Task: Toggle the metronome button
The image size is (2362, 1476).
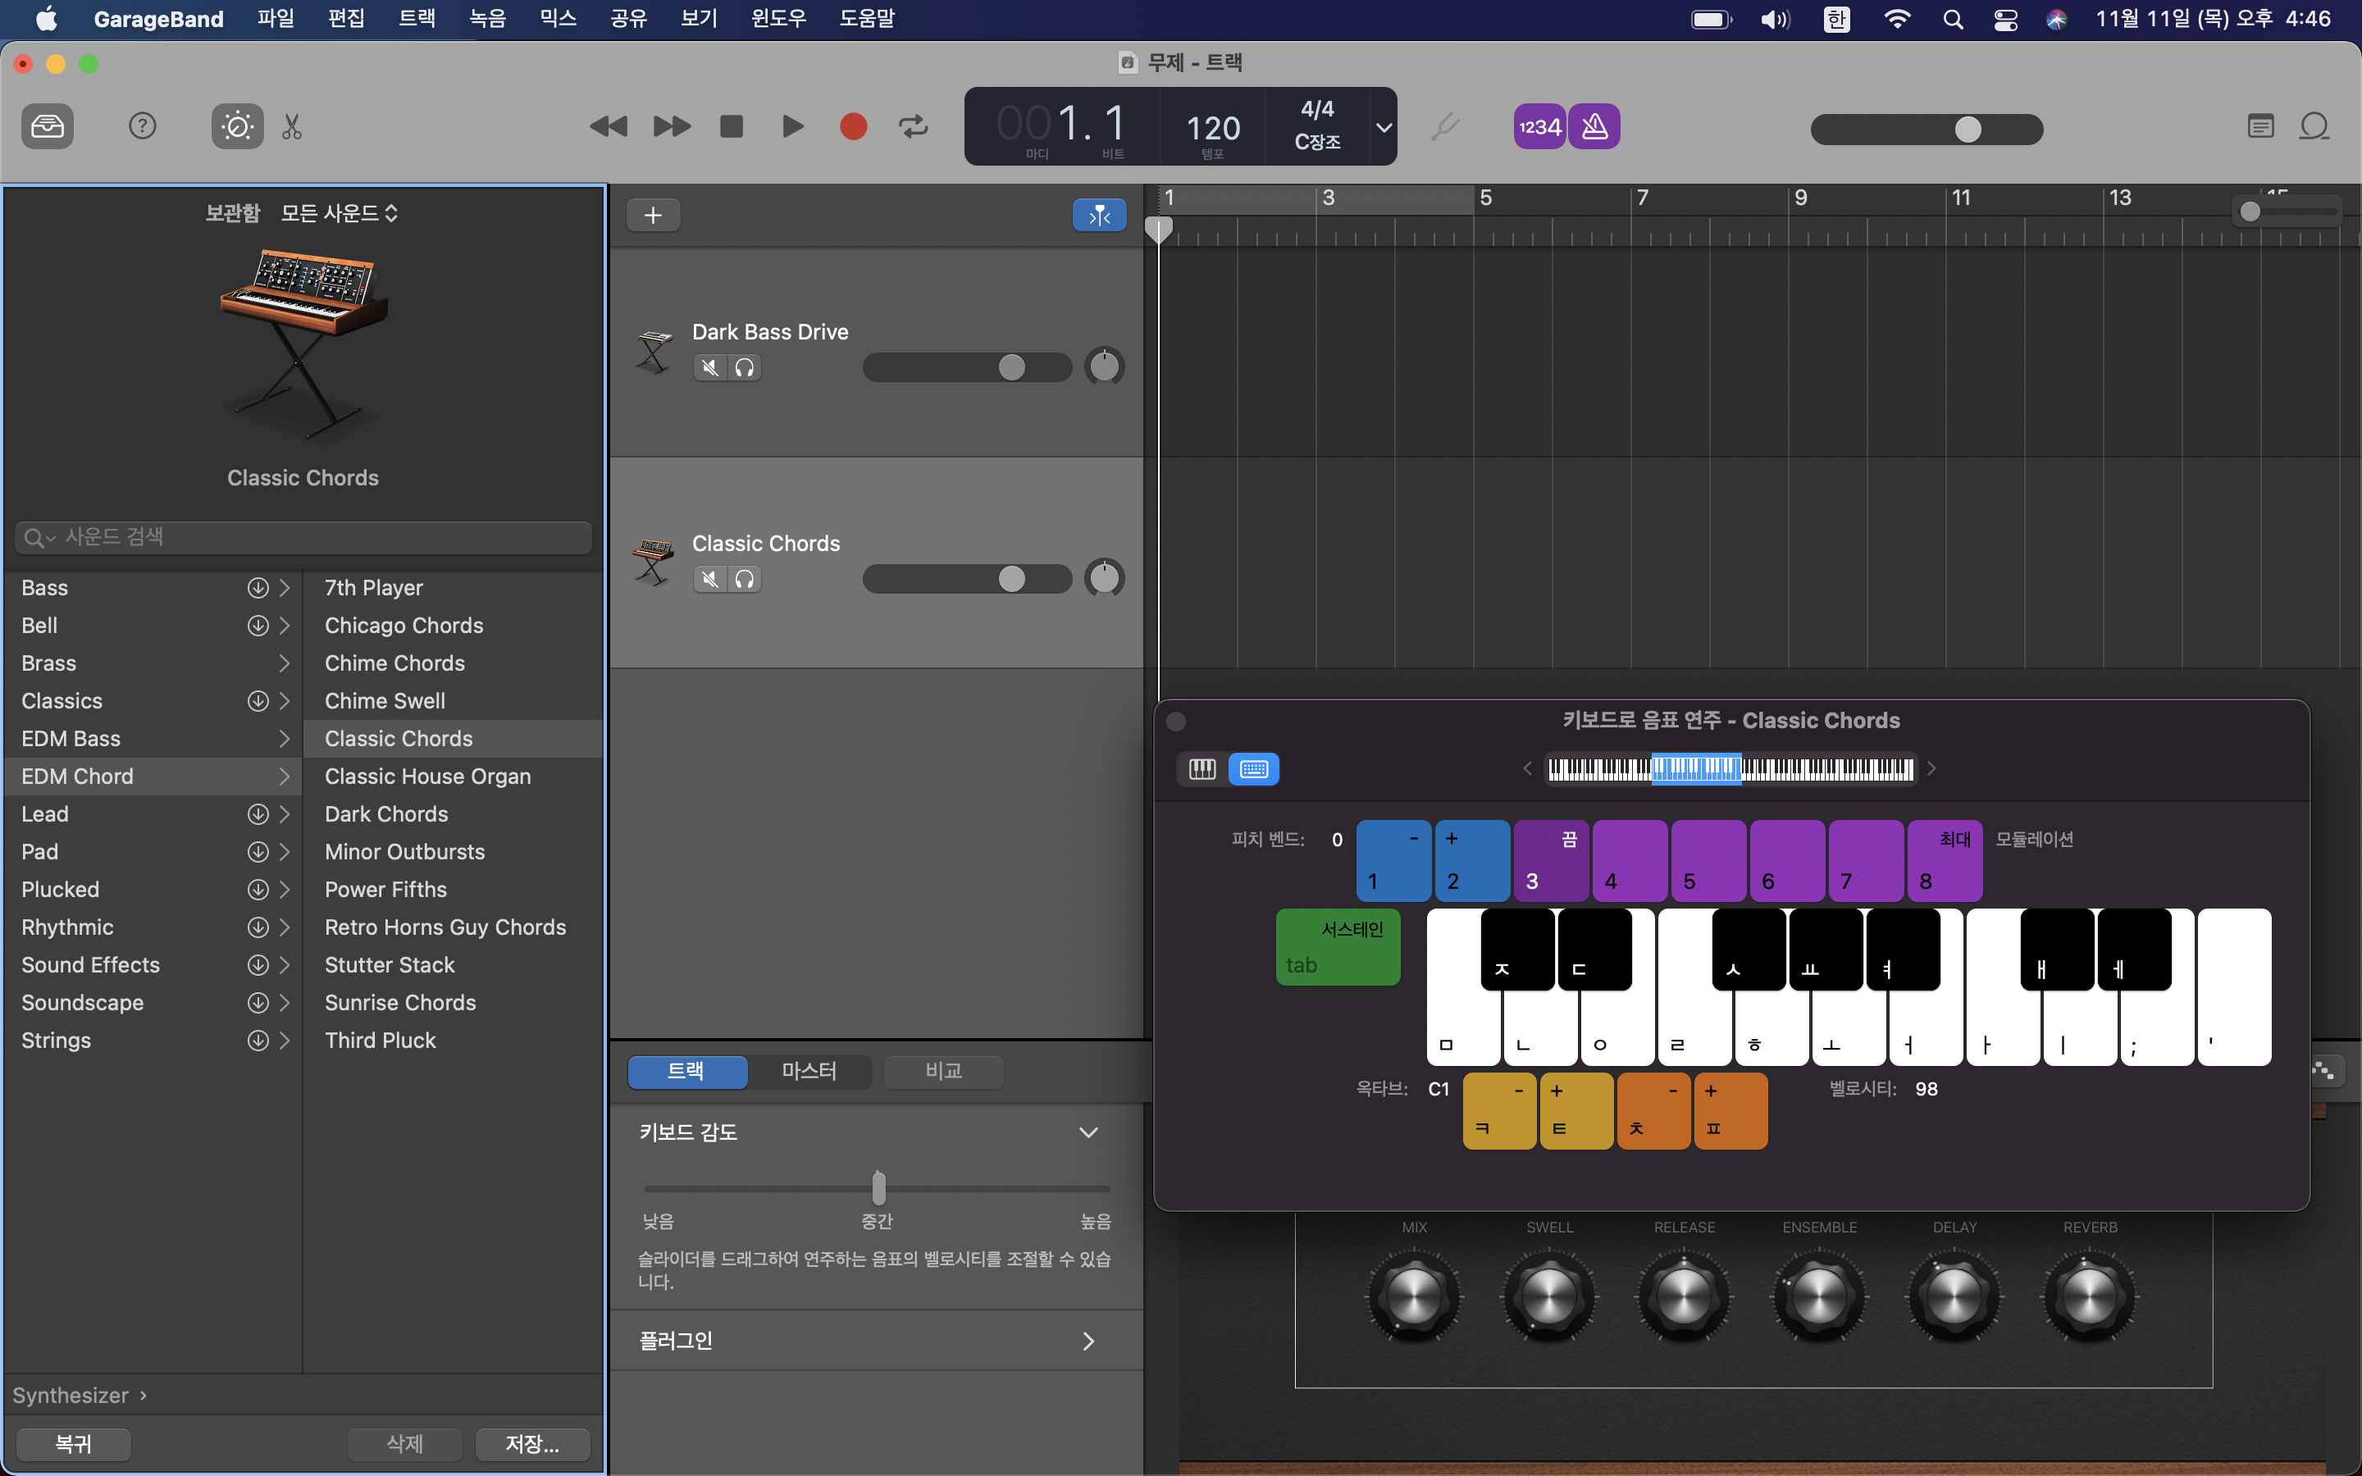Action: [x=1595, y=127]
